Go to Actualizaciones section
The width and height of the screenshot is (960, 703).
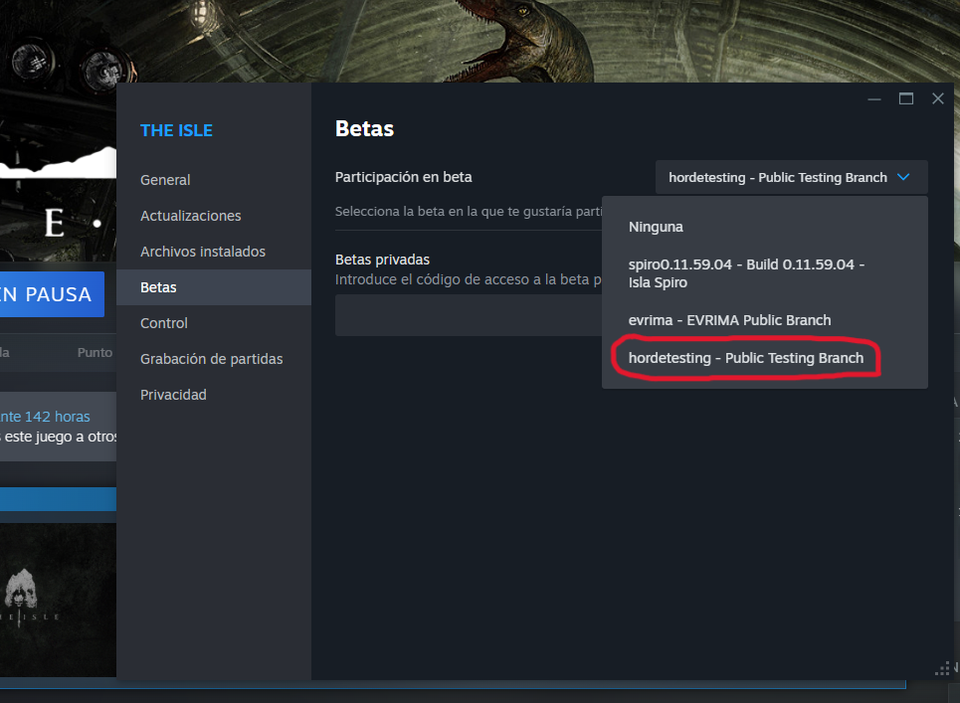point(191,216)
